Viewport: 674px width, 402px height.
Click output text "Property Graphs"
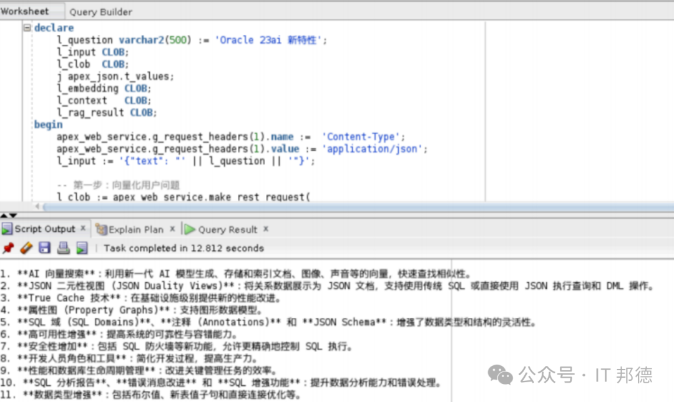tap(111, 310)
